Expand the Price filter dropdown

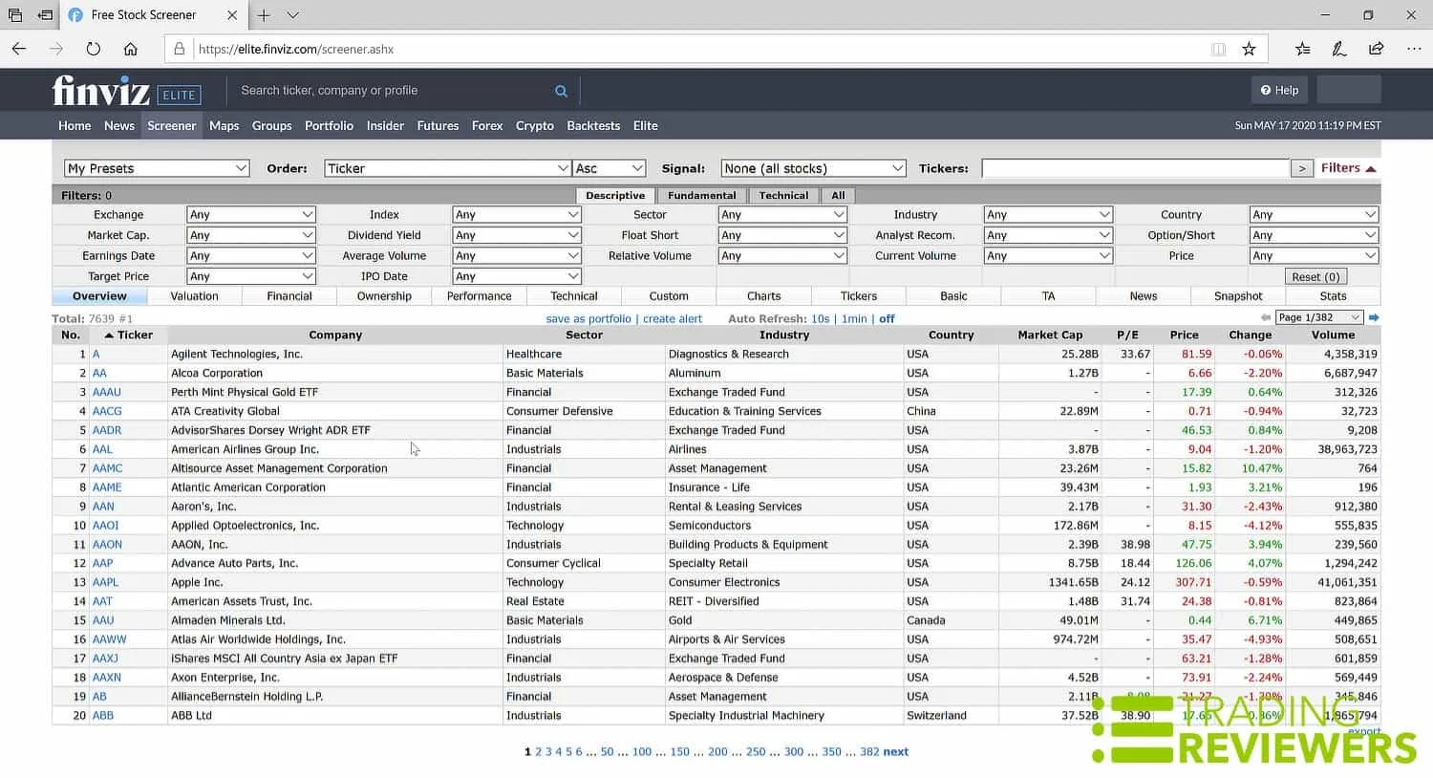1314,256
